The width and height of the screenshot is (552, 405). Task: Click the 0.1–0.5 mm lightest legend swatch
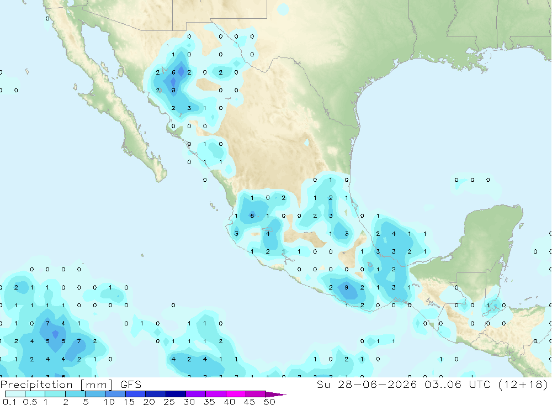click(x=15, y=394)
